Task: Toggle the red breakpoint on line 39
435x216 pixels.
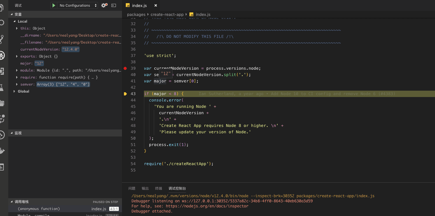Action: [125, 68]
